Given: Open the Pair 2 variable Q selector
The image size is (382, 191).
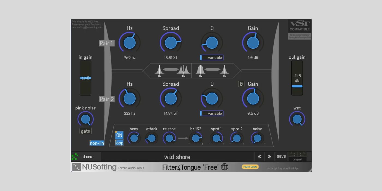Looking at the screenshot, I should 211,113.
